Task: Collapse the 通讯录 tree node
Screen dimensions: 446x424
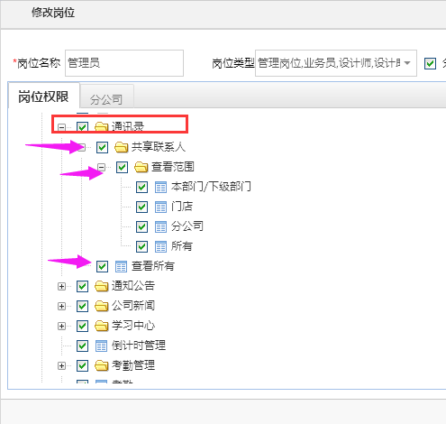Action: [x=61, y=127]
